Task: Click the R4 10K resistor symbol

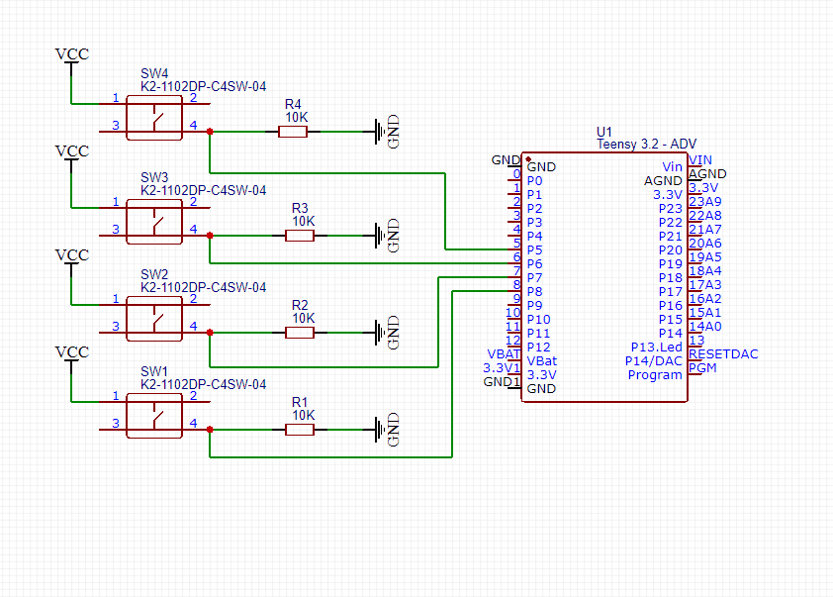Action: (294, 131)
